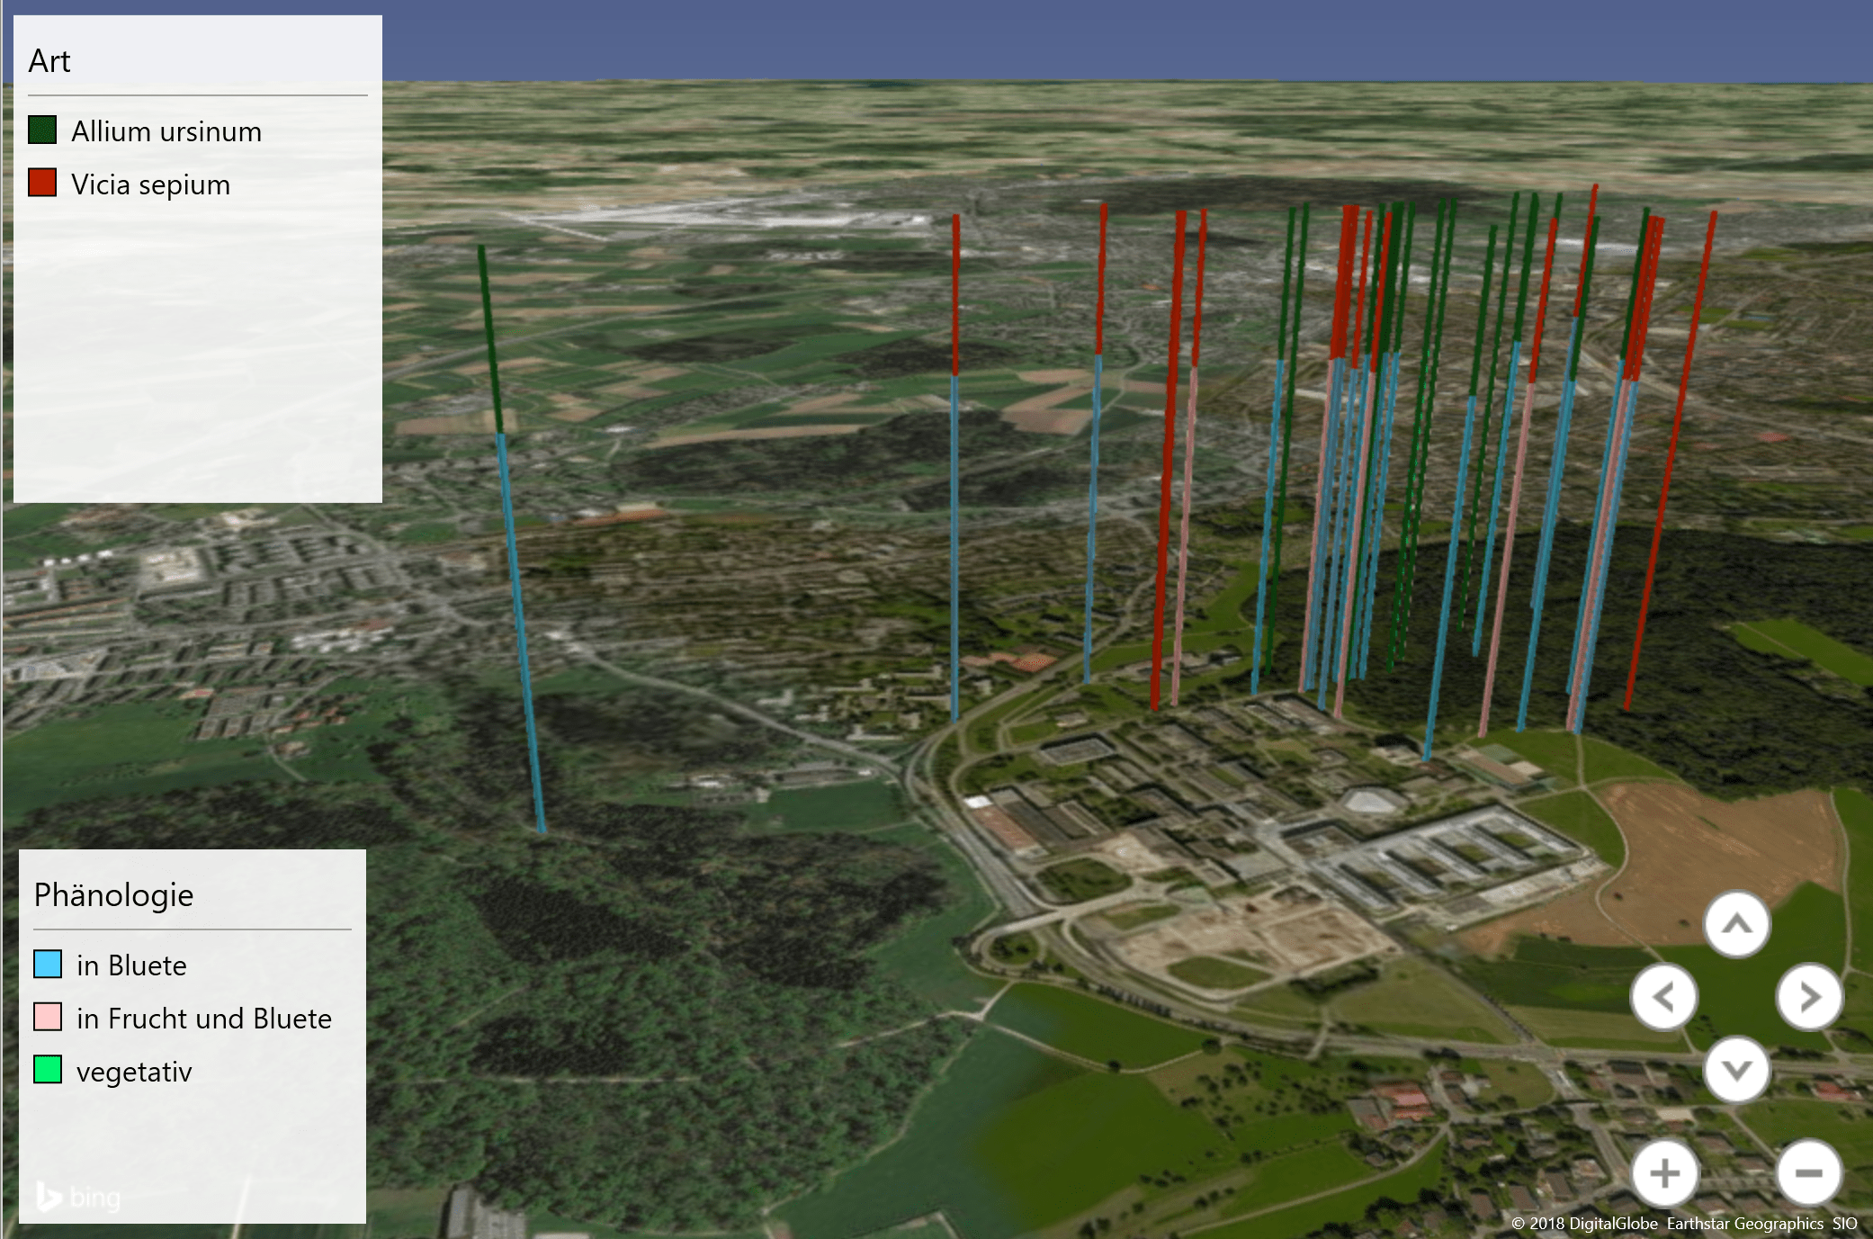Click the Allium ursinum legend label
Image resolution: width=1873 pixels, height=1239 pixels.
[166, 131]
